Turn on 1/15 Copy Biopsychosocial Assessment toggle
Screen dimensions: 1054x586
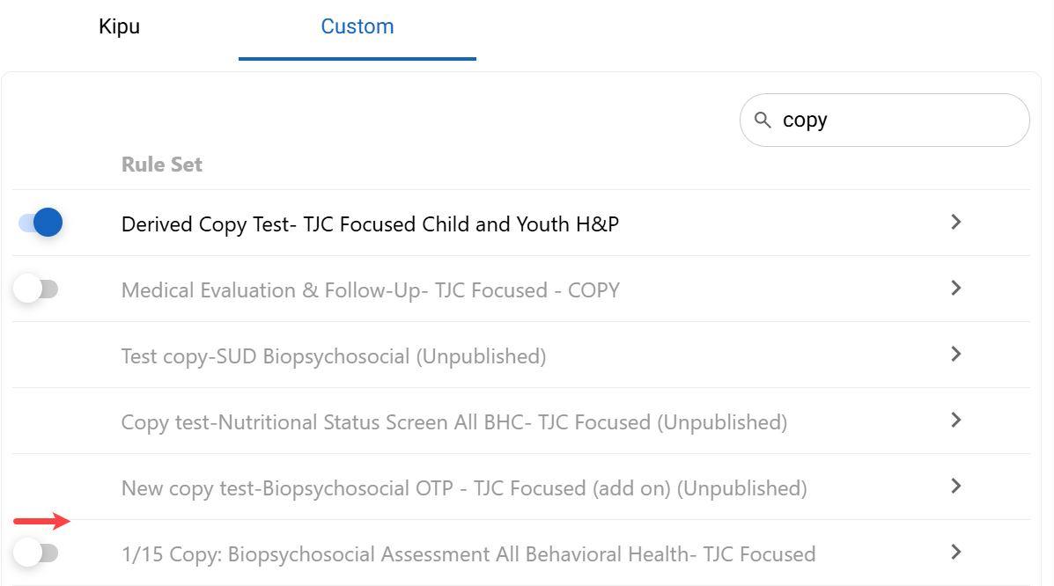[36, 553]
